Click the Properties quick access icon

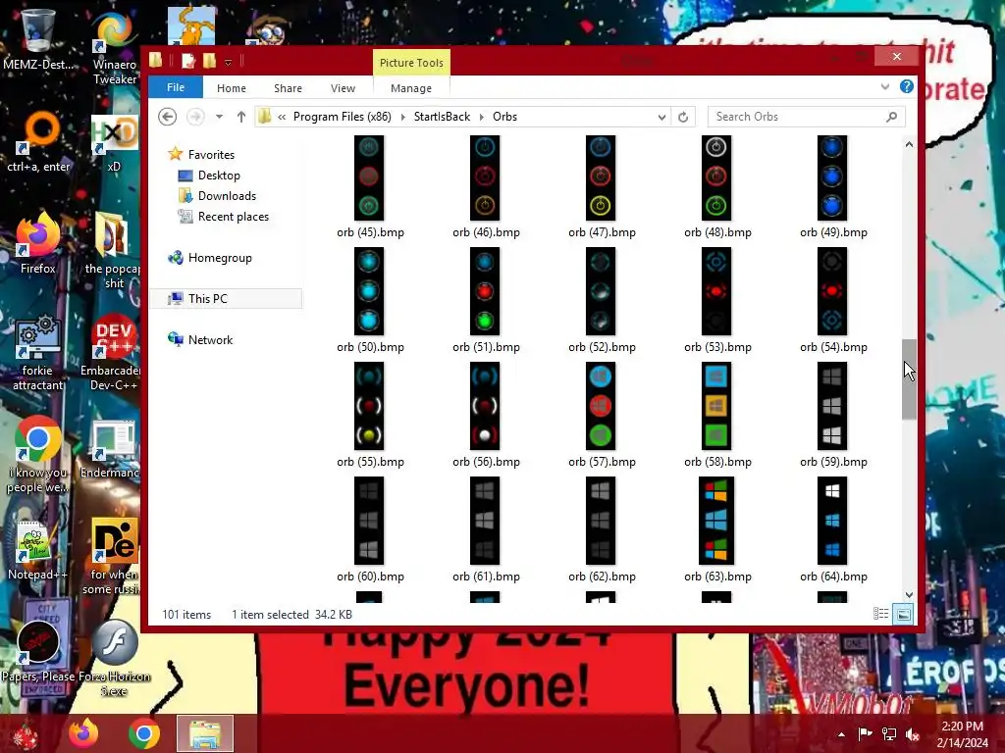click(187, 61)
